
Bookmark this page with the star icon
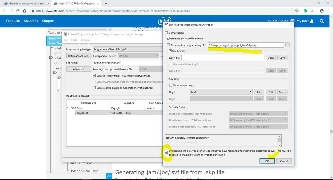pos(296,11)
